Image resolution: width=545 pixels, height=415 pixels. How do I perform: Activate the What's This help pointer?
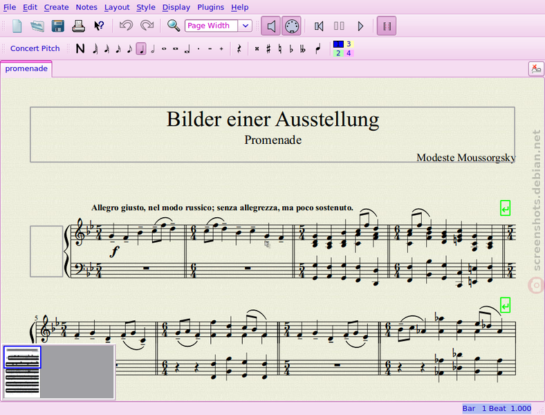click(x=99, y=26)
